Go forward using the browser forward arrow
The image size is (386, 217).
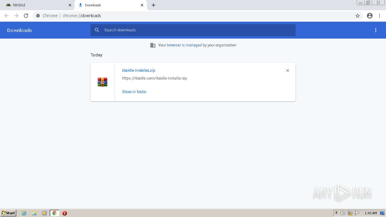click(x=16, y=16)
